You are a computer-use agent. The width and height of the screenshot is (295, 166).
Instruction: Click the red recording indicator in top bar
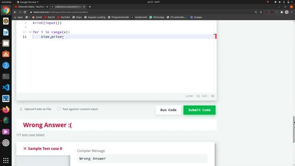(x=268, y=2)
